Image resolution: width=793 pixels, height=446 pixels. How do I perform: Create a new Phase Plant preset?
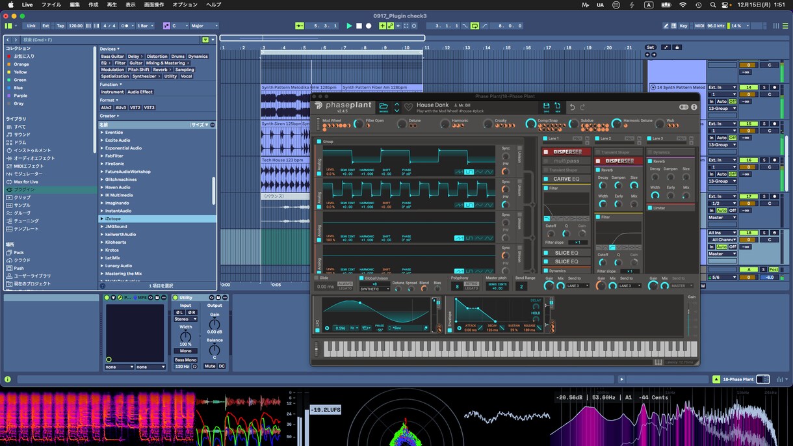coord(558,107)
